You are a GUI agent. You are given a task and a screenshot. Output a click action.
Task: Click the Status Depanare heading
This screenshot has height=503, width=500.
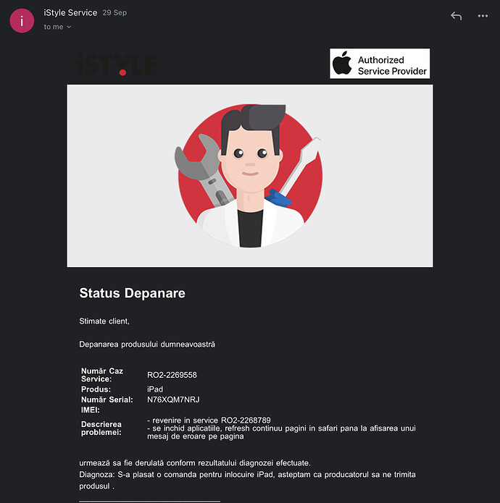[132, 293]
